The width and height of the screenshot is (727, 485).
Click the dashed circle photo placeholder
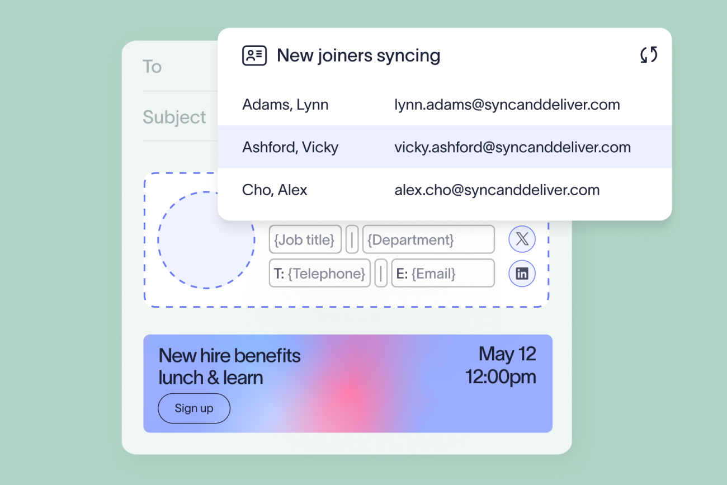click(206, 240)
